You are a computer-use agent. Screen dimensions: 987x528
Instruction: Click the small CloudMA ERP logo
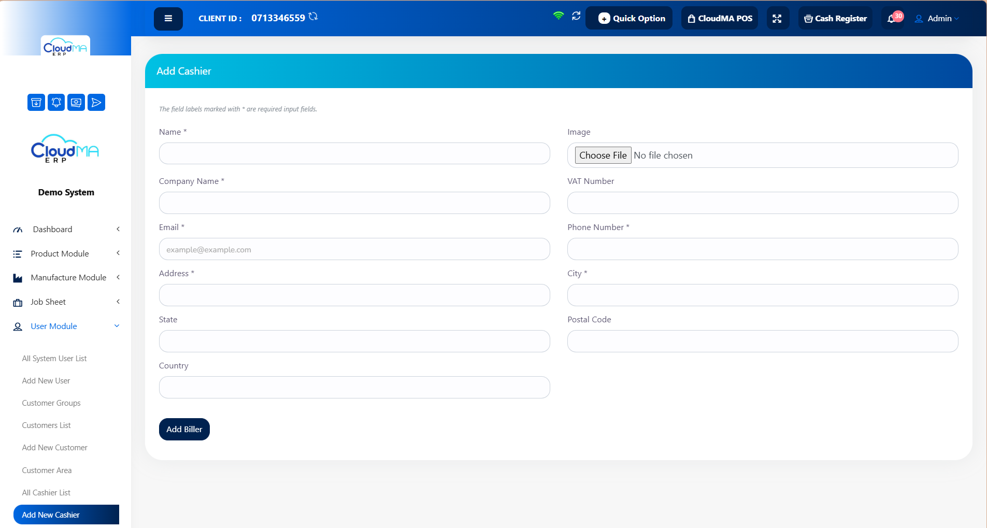click(x=65, y=46)
